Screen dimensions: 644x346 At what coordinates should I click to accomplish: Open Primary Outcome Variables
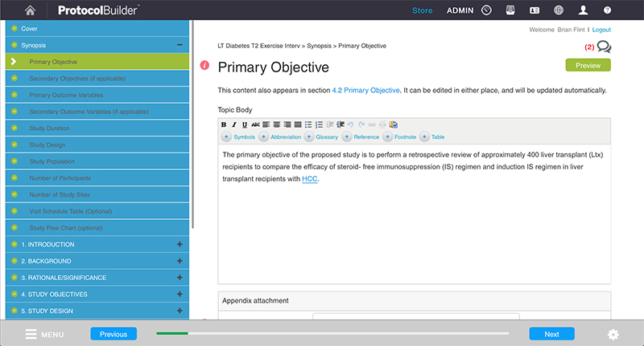pos(97,95)
